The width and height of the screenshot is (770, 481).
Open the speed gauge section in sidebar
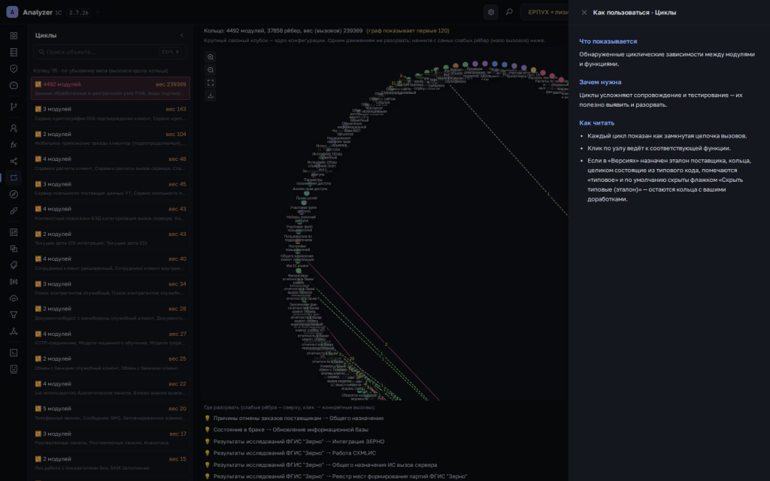[x=14, y=86]
